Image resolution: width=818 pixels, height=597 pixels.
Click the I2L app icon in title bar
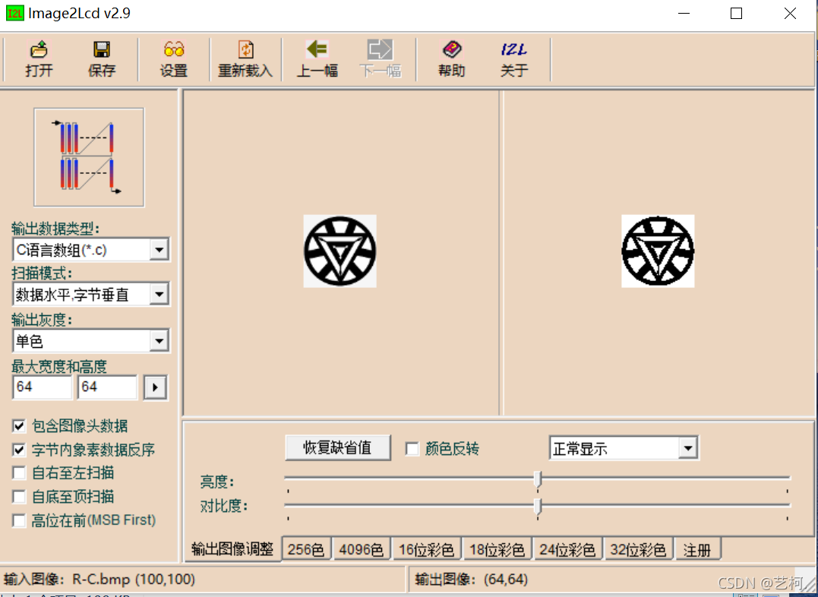(x=14, y=14)
